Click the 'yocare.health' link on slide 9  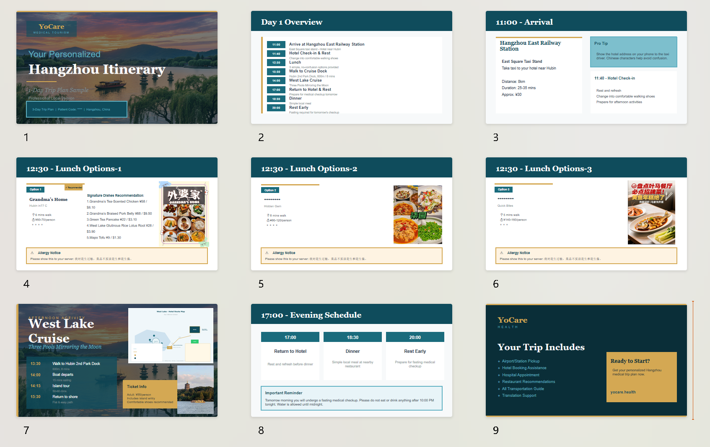(623, 392)
